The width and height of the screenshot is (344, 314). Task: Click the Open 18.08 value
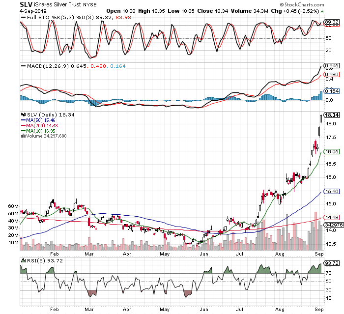(x=121, y=11)
